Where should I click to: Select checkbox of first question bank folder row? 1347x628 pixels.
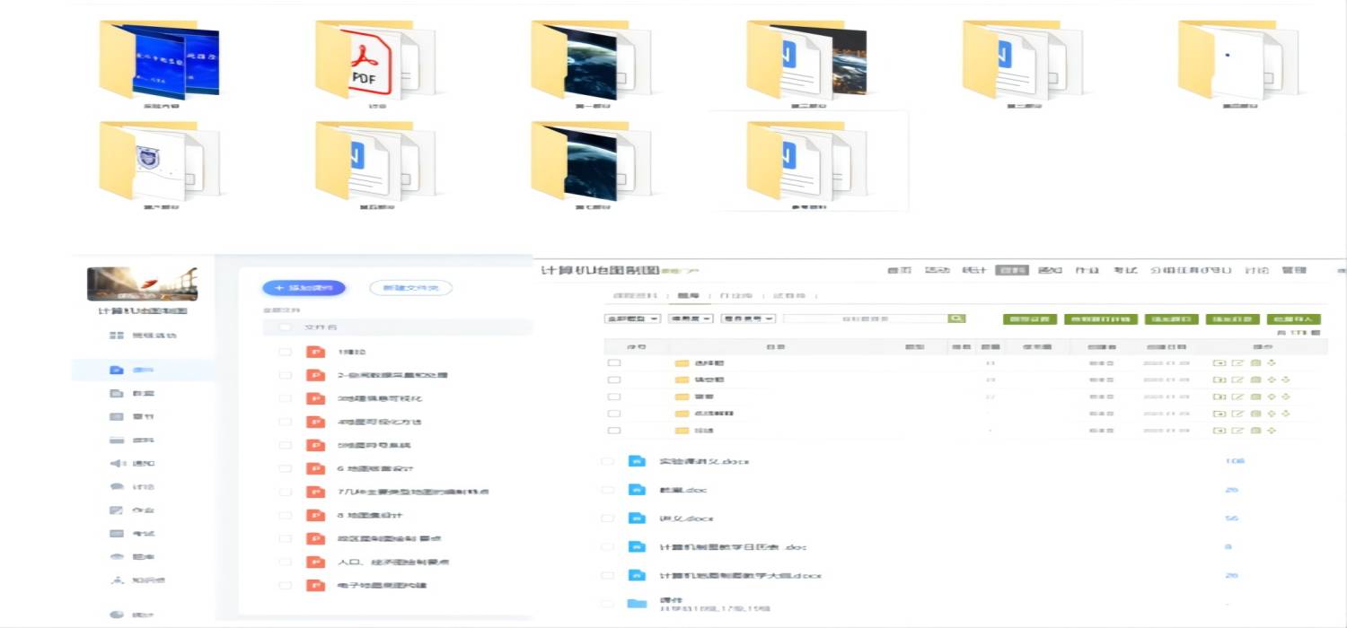coord(614,363)
